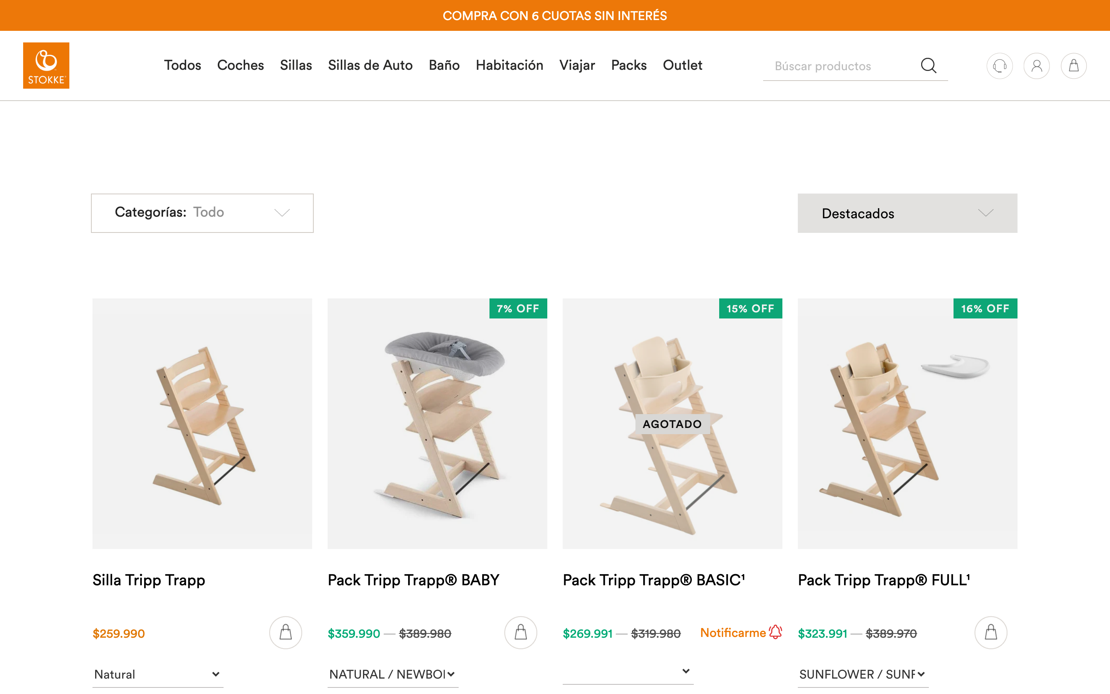Expand the SUNFLOWER variant dropdown
The height and width of the screenshot is (694, 1110).
point(861,674)
